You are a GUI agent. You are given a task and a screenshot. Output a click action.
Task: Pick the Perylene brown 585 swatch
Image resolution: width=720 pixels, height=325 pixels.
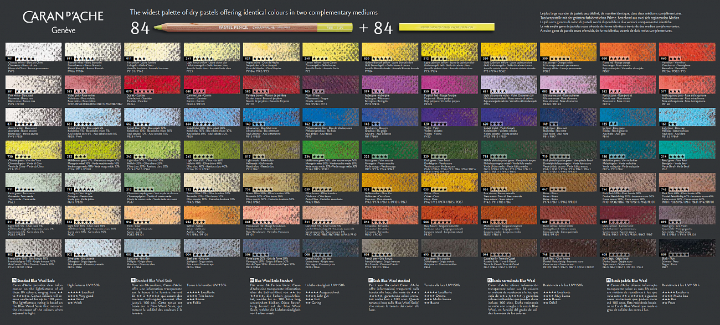(x=272, y=83)
